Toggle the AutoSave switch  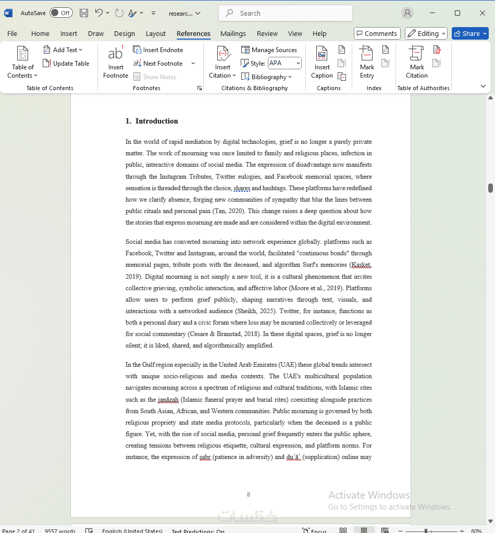click(61, 13)
